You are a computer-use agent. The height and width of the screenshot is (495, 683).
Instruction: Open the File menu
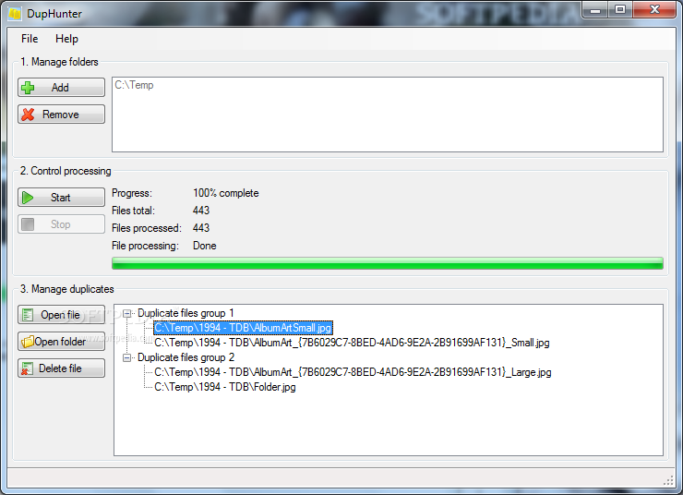coord(30,39)
